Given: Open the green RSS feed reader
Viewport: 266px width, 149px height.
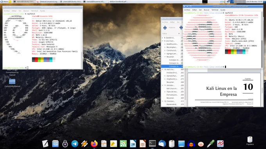Looking at the screenshot, I should 123,144.
